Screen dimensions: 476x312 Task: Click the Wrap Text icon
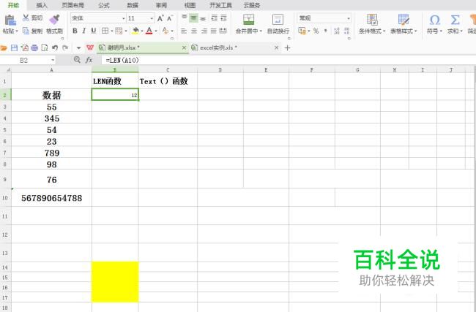(278, 20)
